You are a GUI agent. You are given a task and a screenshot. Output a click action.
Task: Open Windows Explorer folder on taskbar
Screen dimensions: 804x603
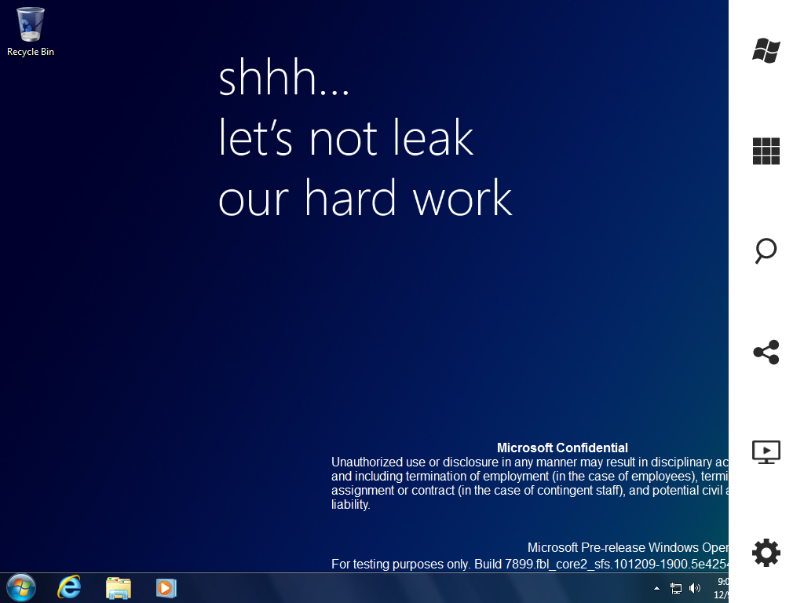pyautogui.click(x=119, y=588)
